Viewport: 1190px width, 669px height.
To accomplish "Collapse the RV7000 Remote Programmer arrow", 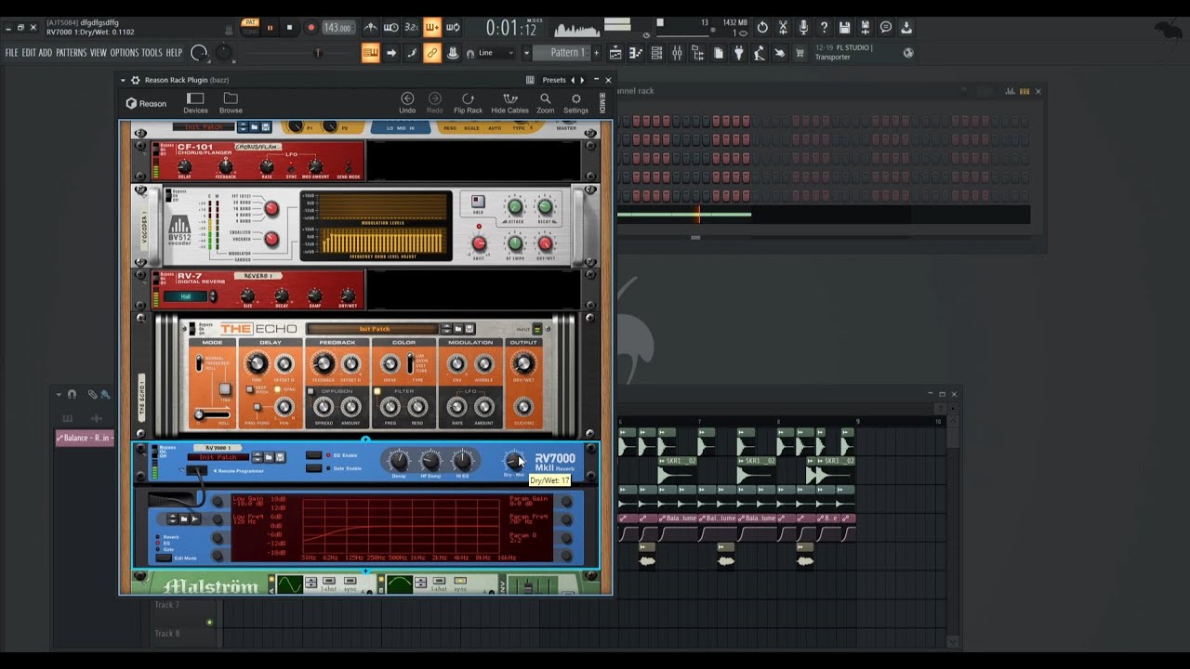I will point(181,470).
